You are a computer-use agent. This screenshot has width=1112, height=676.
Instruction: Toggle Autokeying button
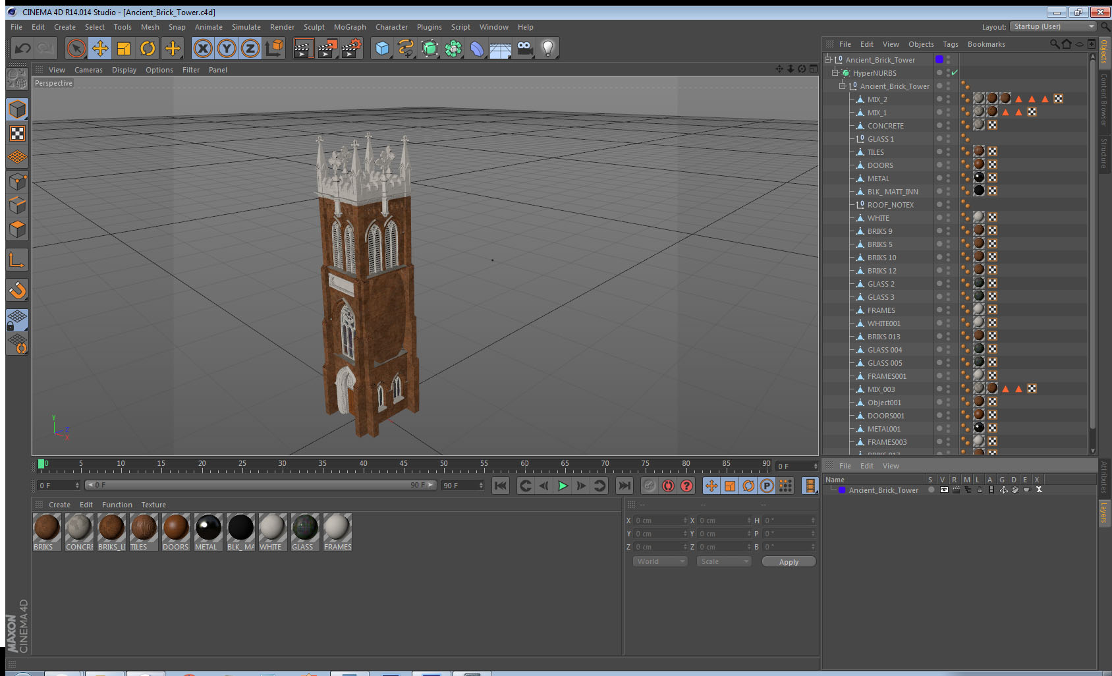[668, 486]
